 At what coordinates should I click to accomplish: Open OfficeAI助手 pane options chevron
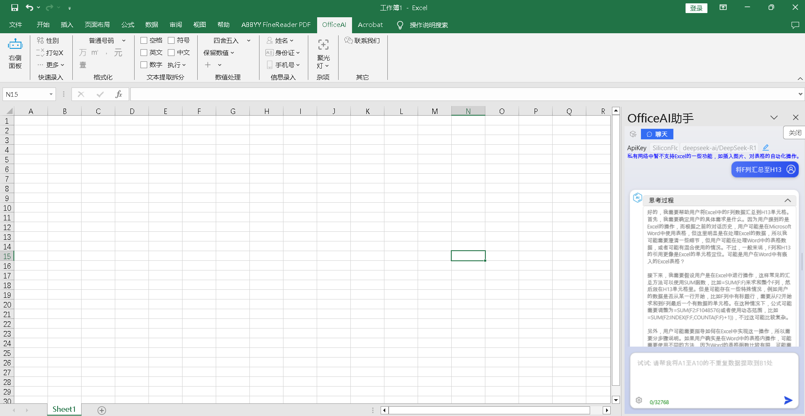tap(774, 118)
